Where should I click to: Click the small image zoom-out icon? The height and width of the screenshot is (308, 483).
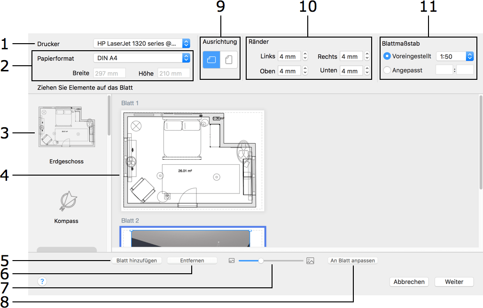coord(232,261)
